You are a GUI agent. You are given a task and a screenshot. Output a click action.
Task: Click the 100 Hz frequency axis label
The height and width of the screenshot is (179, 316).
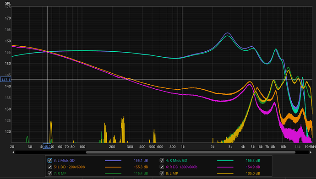pos(82,147)
